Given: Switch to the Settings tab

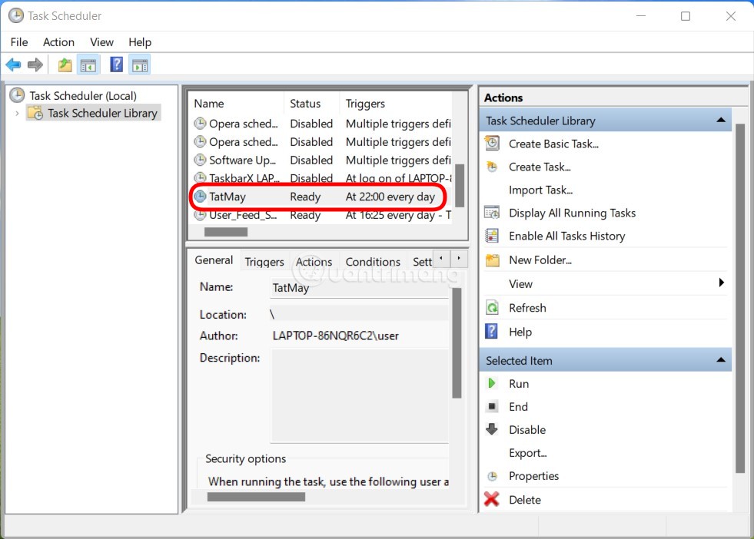Looking at the screenshot, I should (x=422, y=262).
